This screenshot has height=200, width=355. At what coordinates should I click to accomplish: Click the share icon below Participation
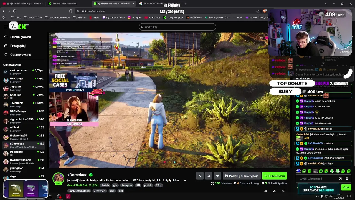click(x=265, y=191)
